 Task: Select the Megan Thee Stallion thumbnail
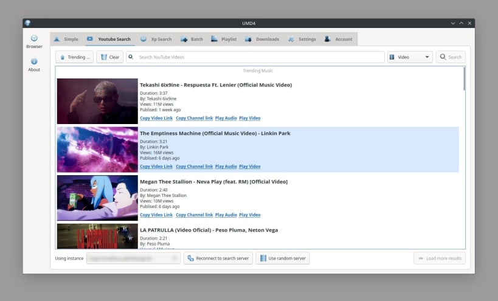coord(97,198)
